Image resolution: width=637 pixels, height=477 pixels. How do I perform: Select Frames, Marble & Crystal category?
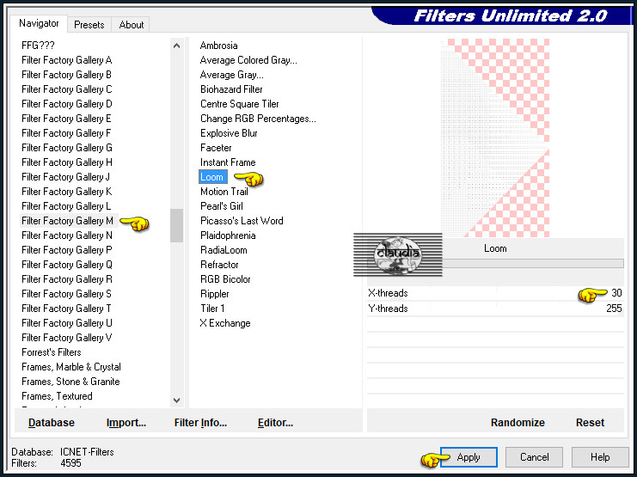point(71,367)
